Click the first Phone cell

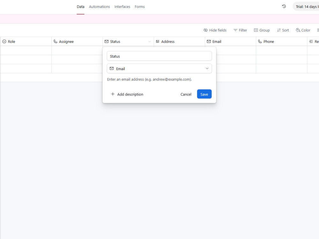(282, 50)
